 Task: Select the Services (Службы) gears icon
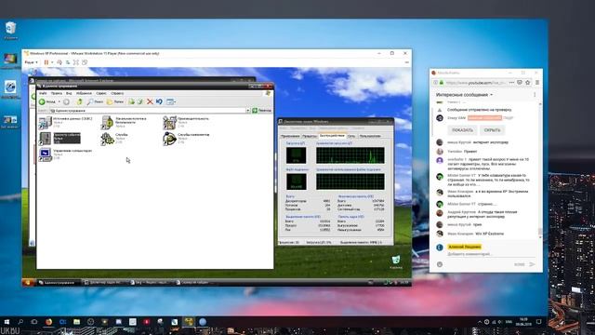(x=108, y=139)
